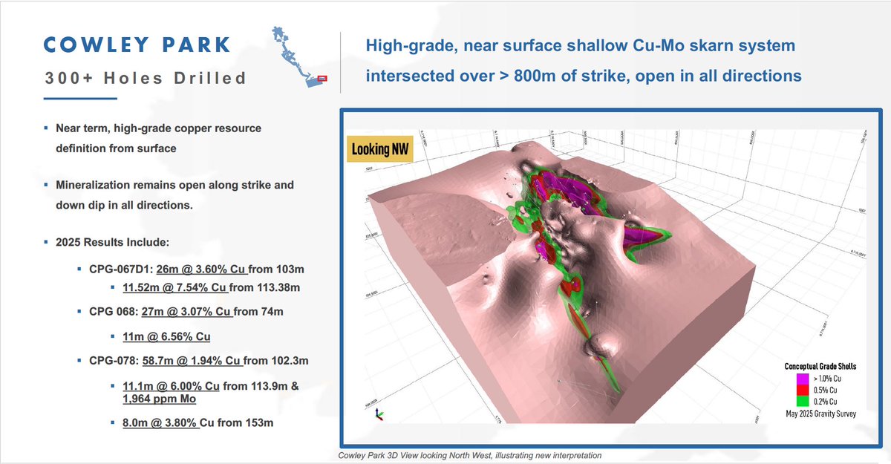Image resolution: width=891 pixels, height=464 pixels.
Task: Click the '11.52m @ 7.54% Cu' result
Action: [174, 287]
